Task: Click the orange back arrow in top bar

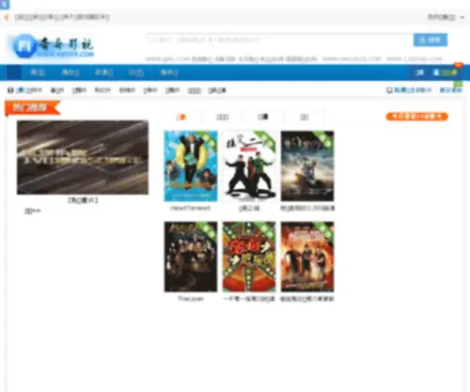Action: point(7,17)
